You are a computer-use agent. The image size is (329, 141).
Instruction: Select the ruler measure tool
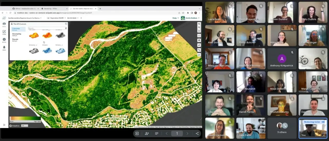point(199,50)
